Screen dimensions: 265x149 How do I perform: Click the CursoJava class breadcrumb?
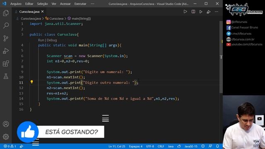[x=56, y=19]
